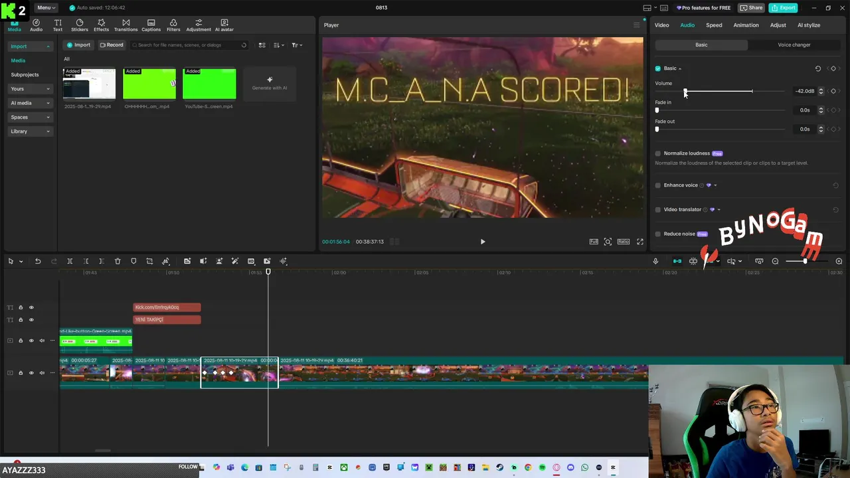This screenshot has height=478, width=850.
Task: Open player panel hamburger menu
Action: (636, 25)
